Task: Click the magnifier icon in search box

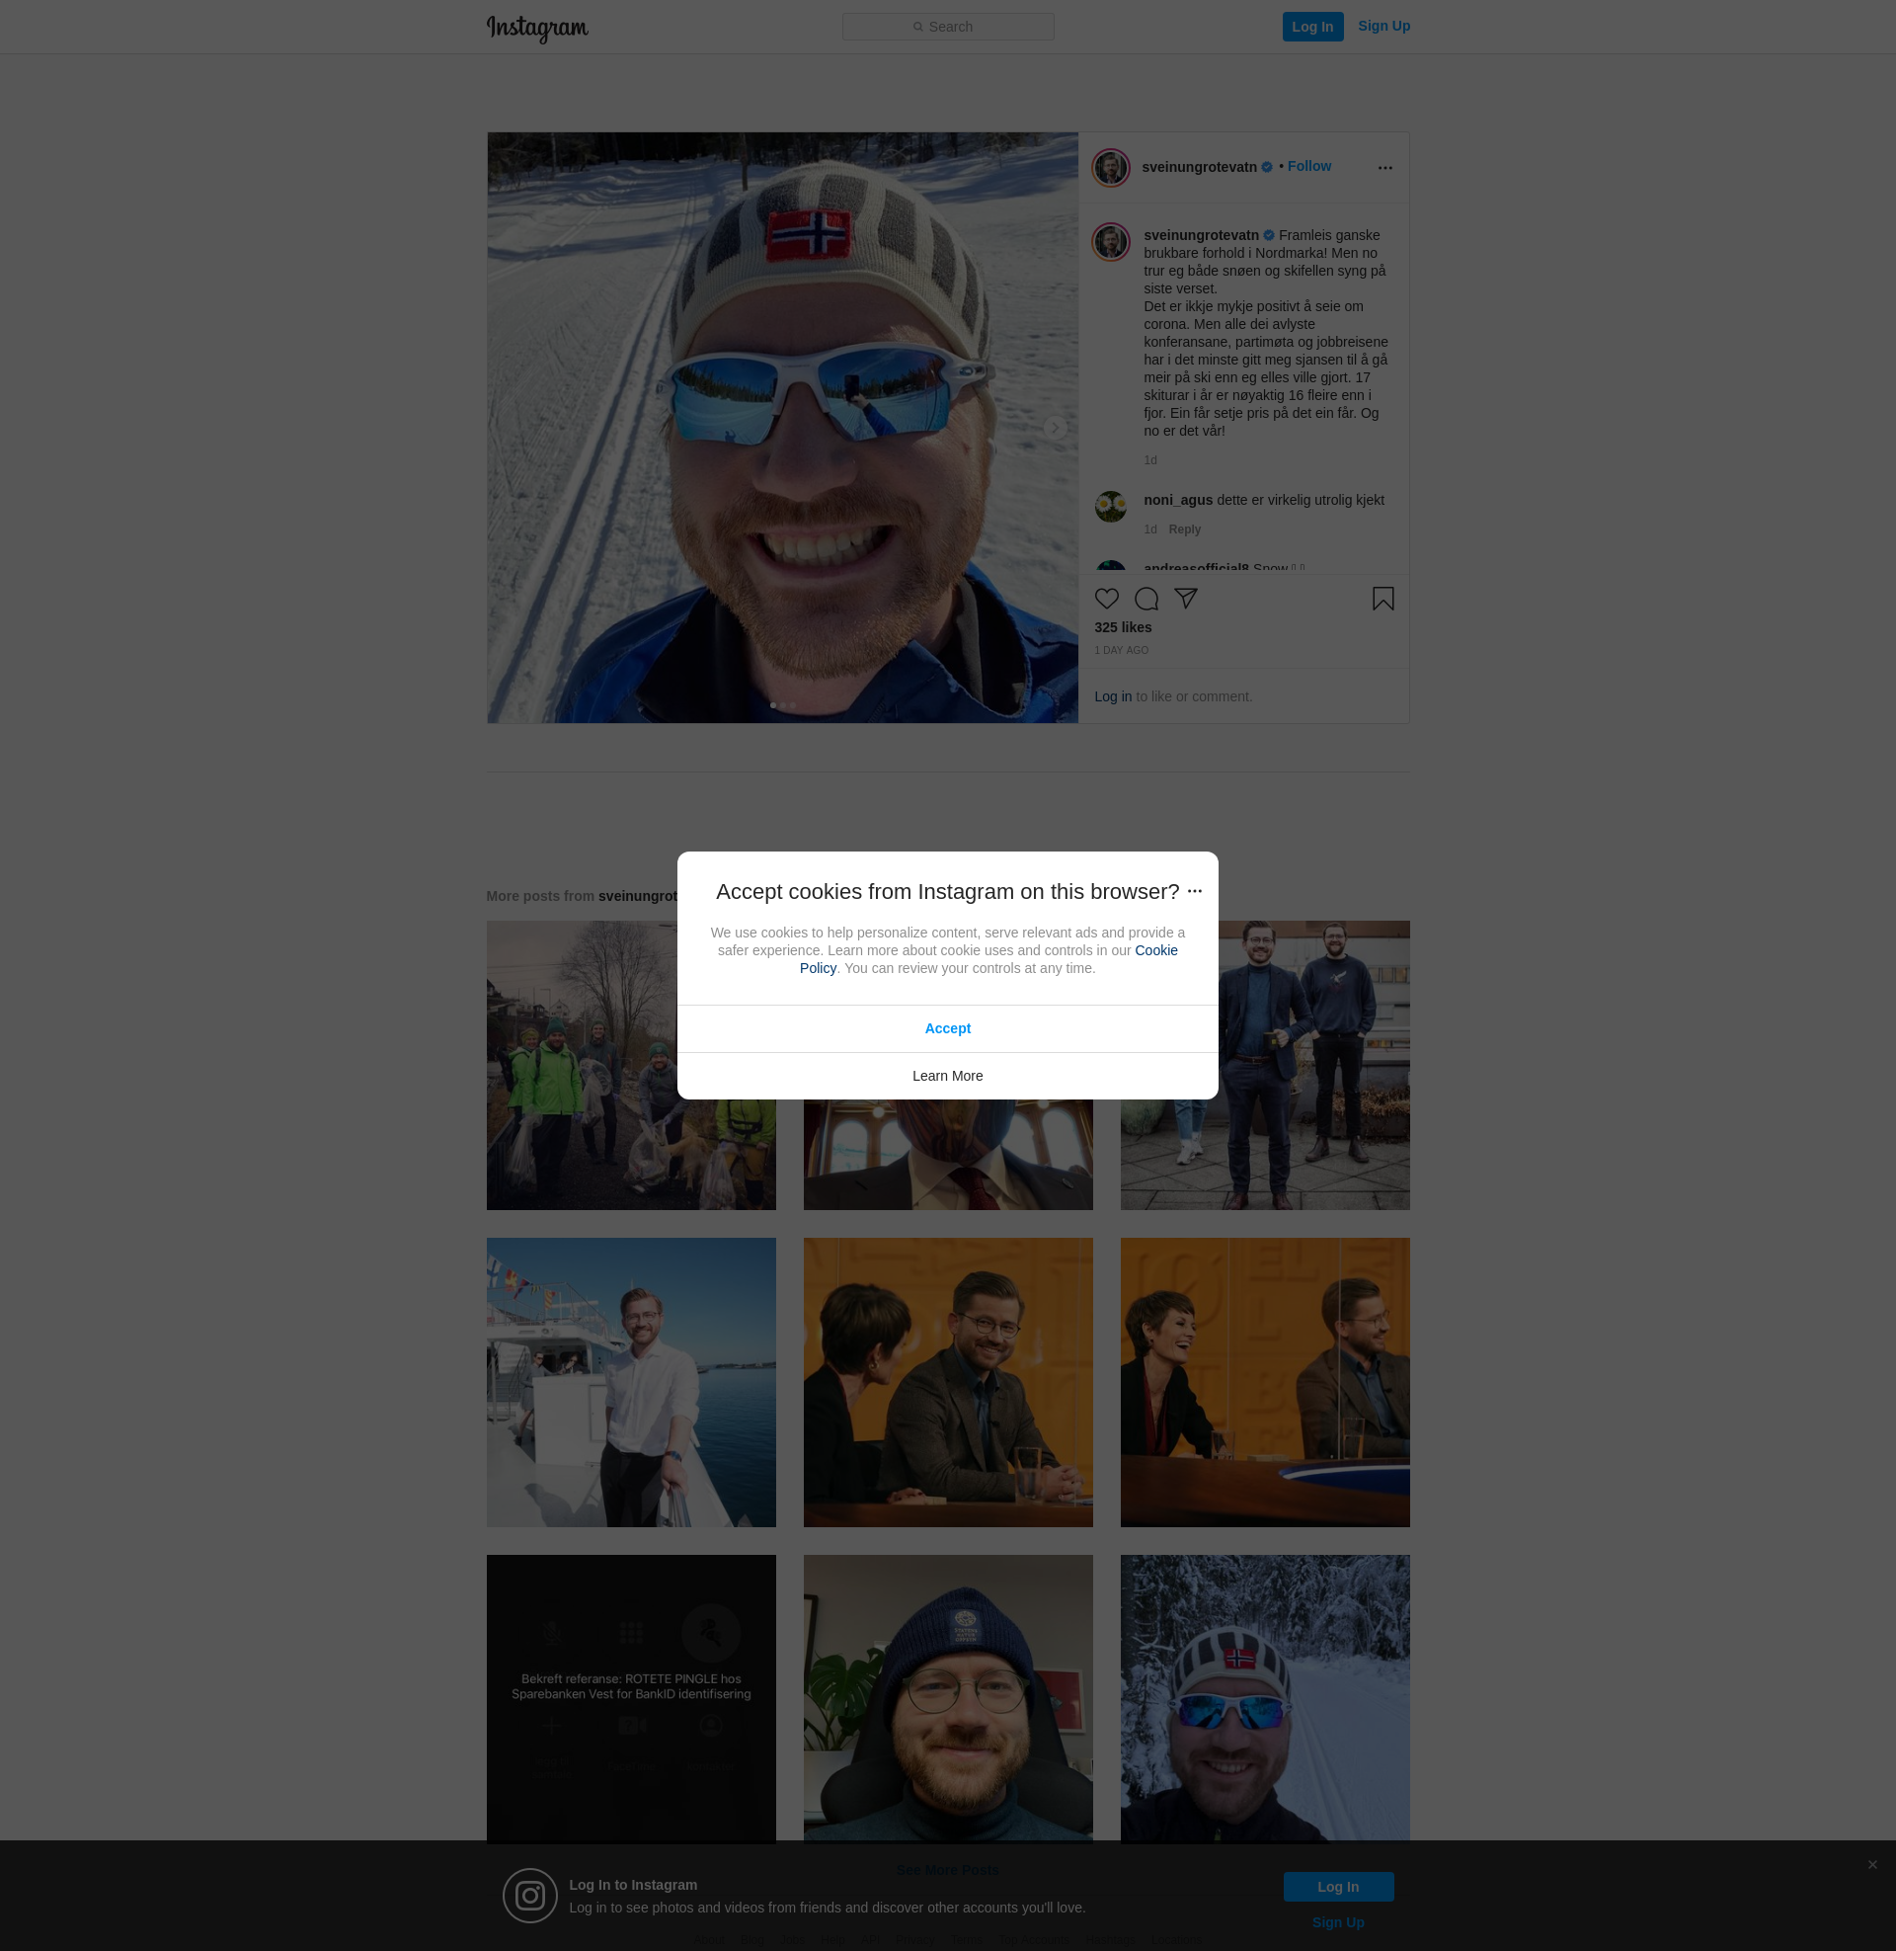Action: click(x=917, y=27)
